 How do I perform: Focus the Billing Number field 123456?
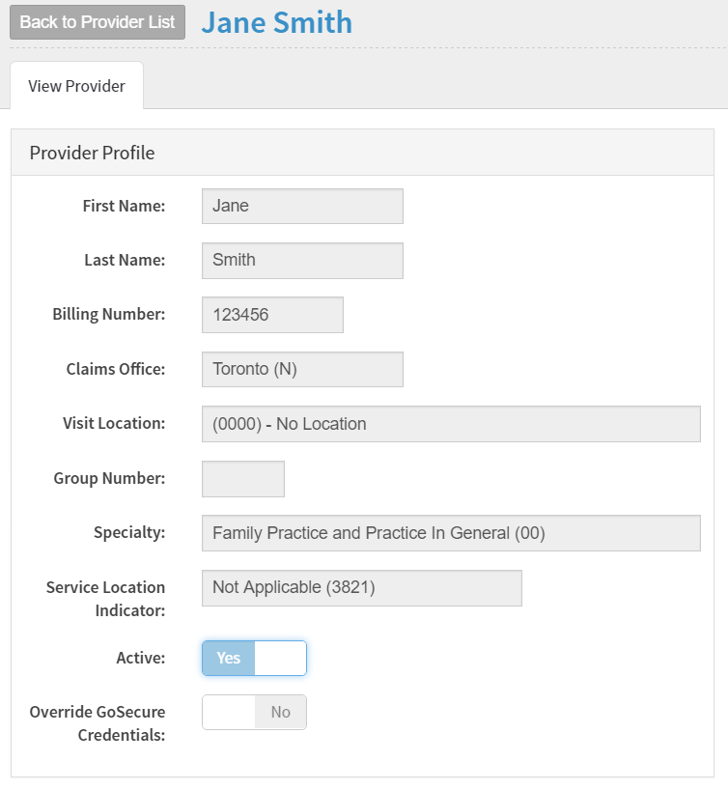point(272,315)
